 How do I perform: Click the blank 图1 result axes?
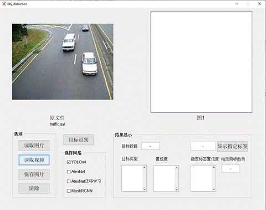pos(201,62)
